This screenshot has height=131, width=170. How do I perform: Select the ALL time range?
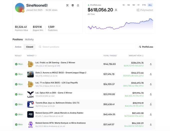point(150,5)
